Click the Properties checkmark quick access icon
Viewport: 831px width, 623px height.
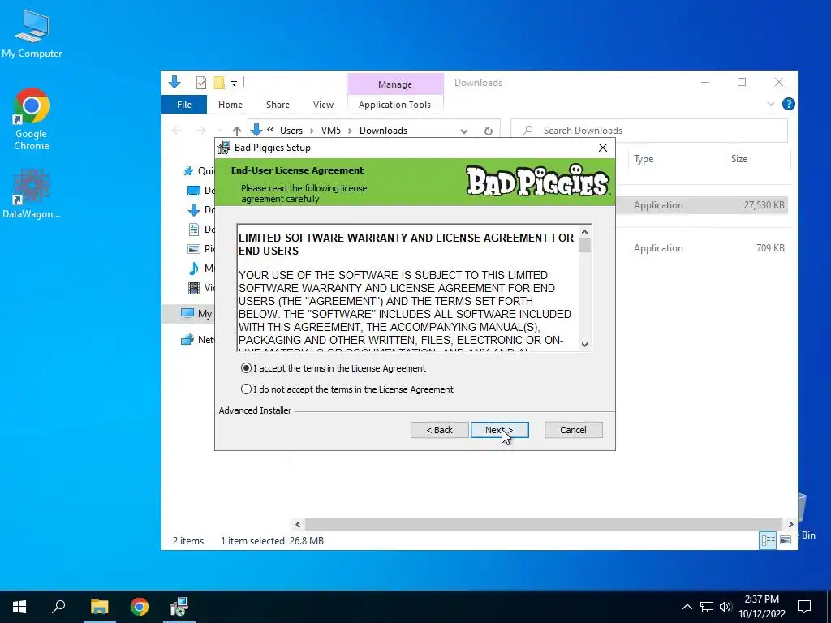[x=201, y=83]
